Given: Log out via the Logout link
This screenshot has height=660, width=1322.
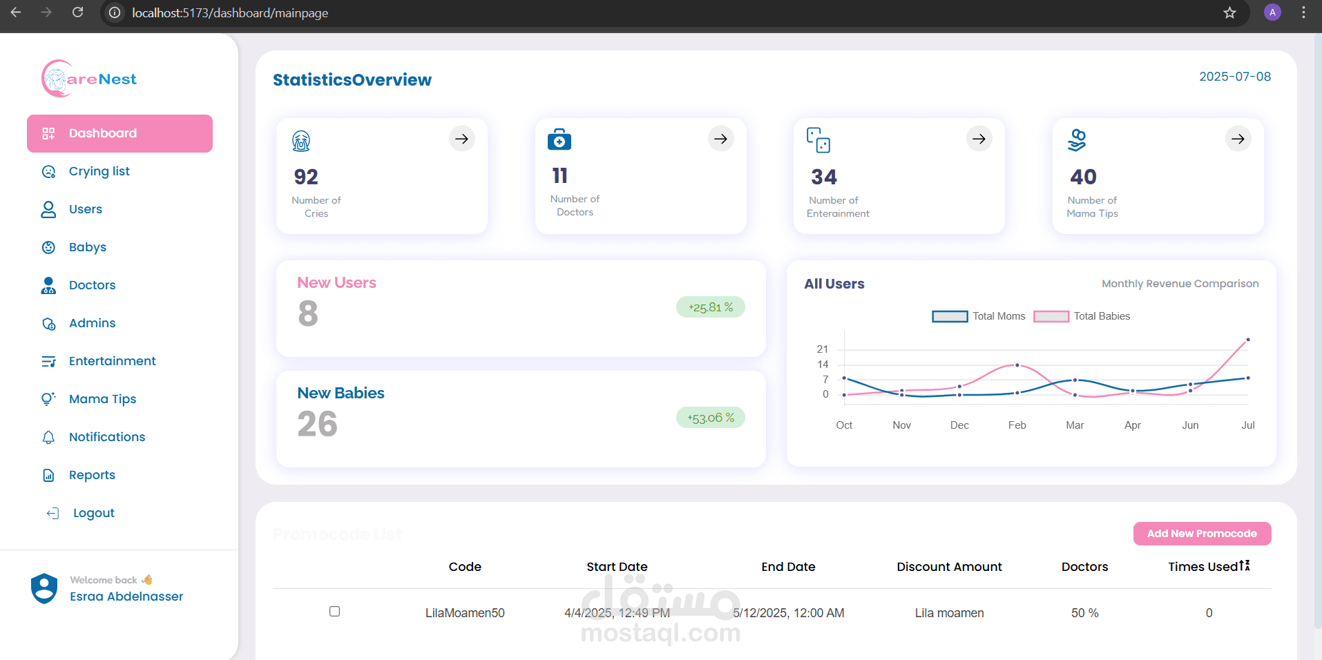Looking at the screenshot, I should pos(93,513).
